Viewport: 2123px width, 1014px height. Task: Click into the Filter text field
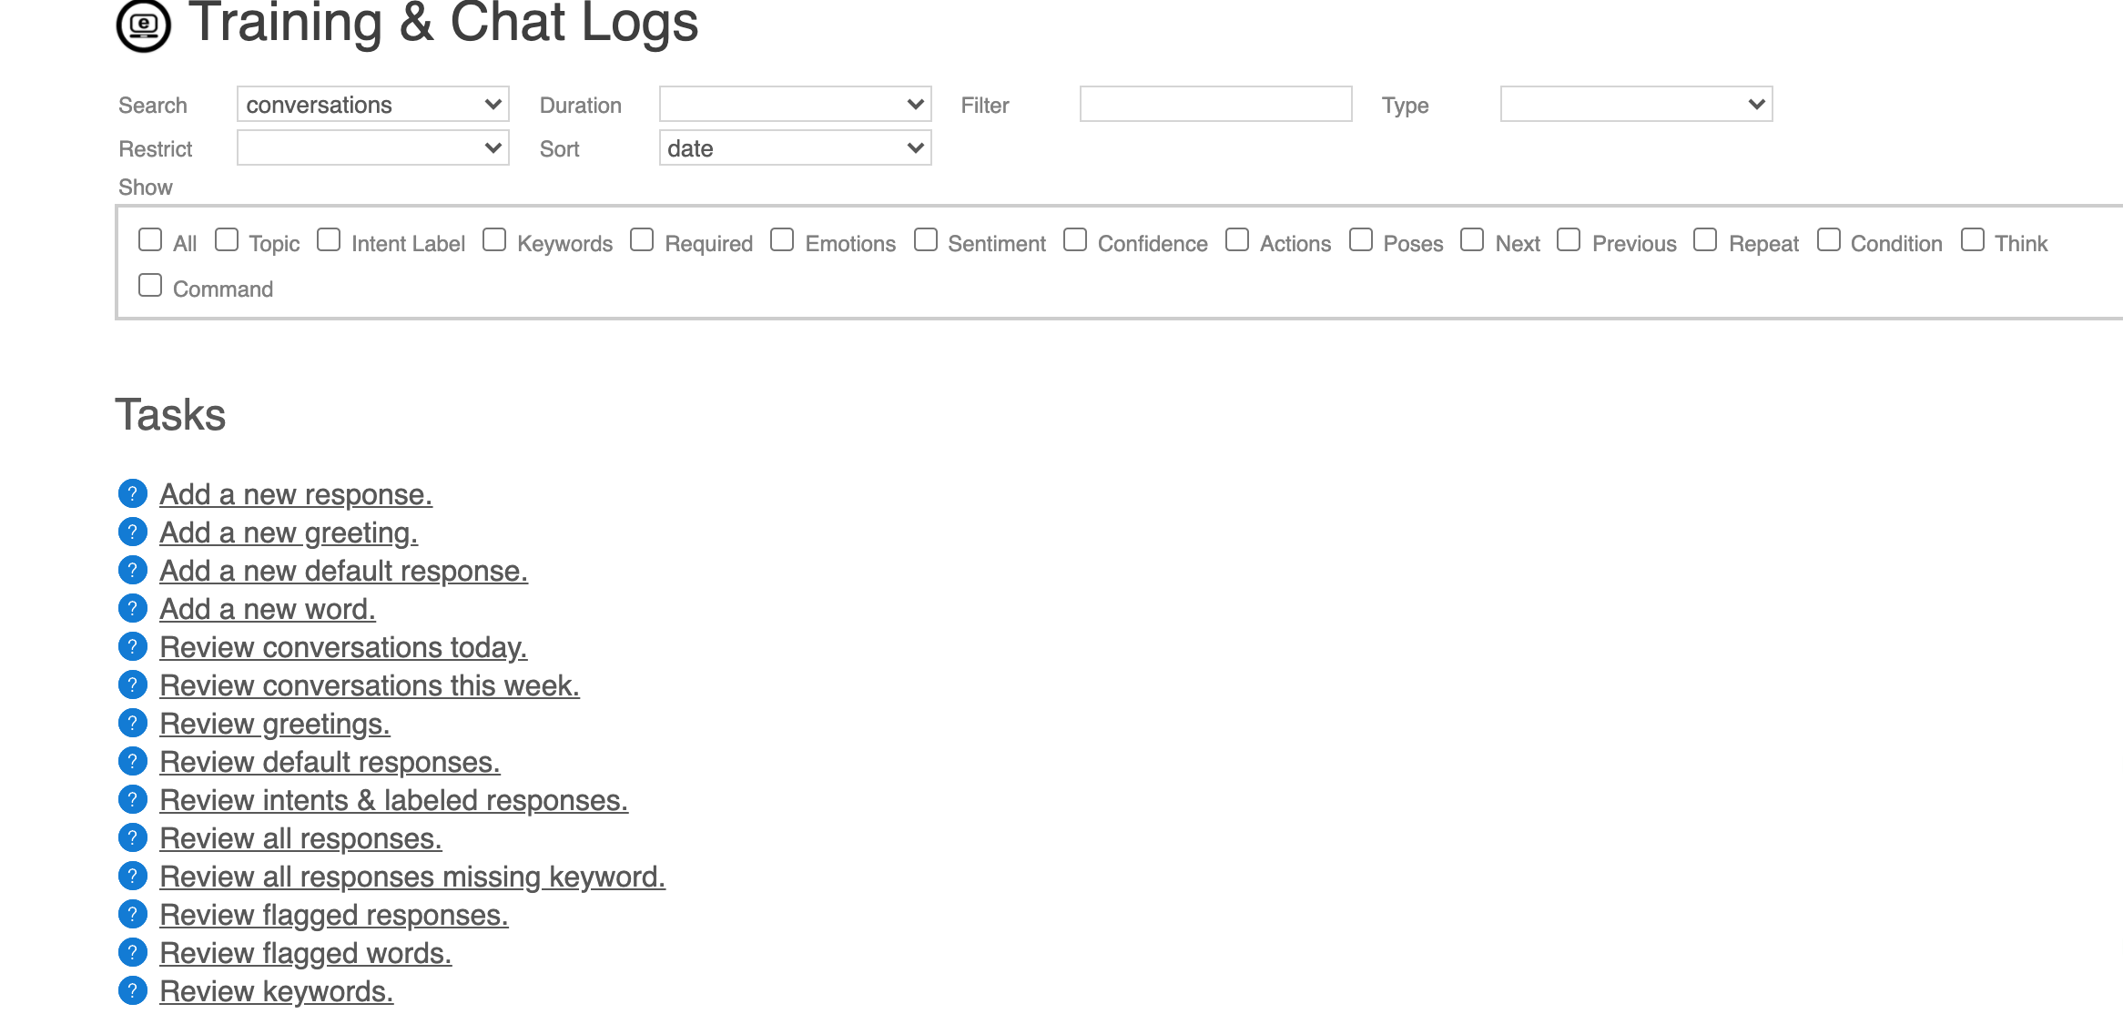click(x=1216, y=104)
